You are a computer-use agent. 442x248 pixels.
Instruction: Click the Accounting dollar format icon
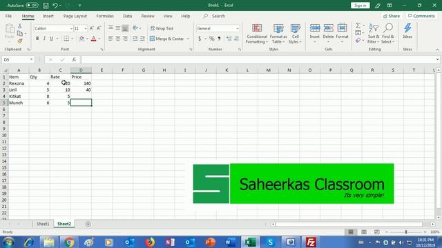pyautogui.click(x=200, y=39)
